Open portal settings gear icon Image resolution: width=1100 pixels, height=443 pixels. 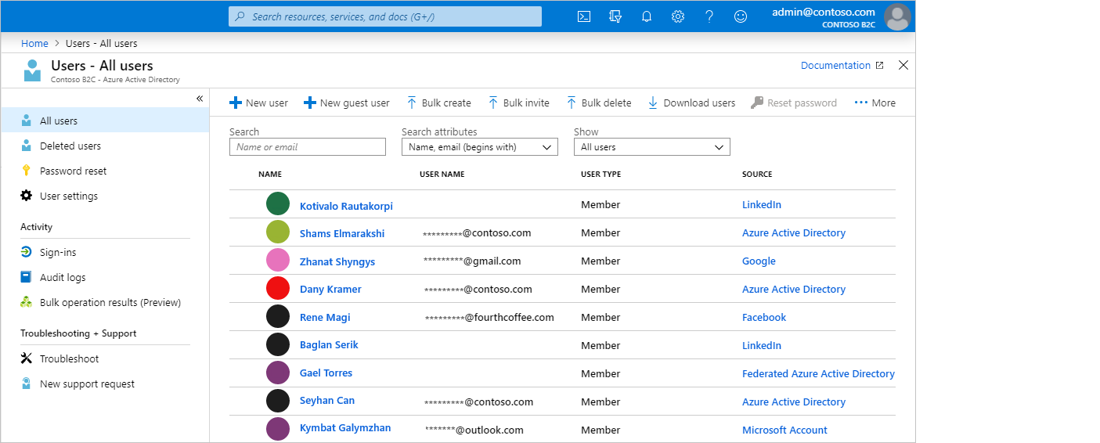point(678,16)
